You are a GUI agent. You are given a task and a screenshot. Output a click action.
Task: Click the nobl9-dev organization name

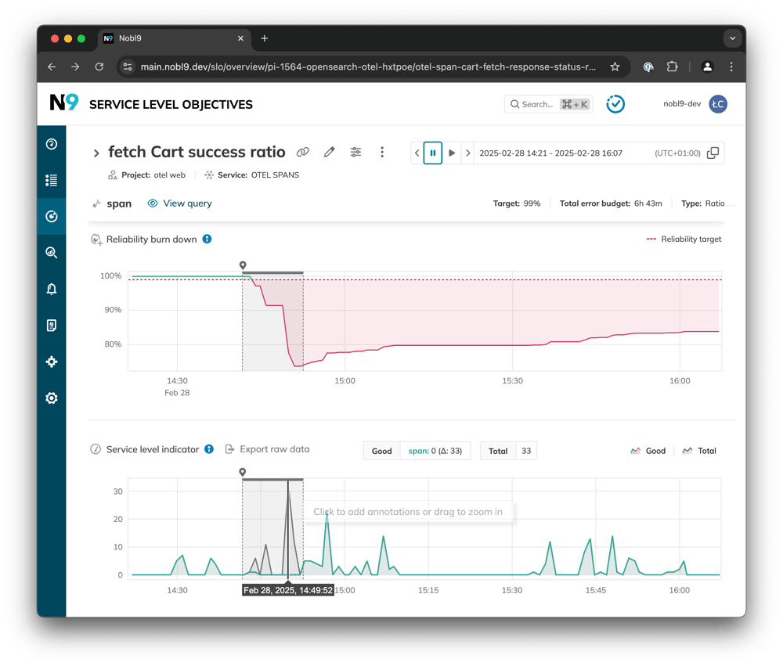682,104
